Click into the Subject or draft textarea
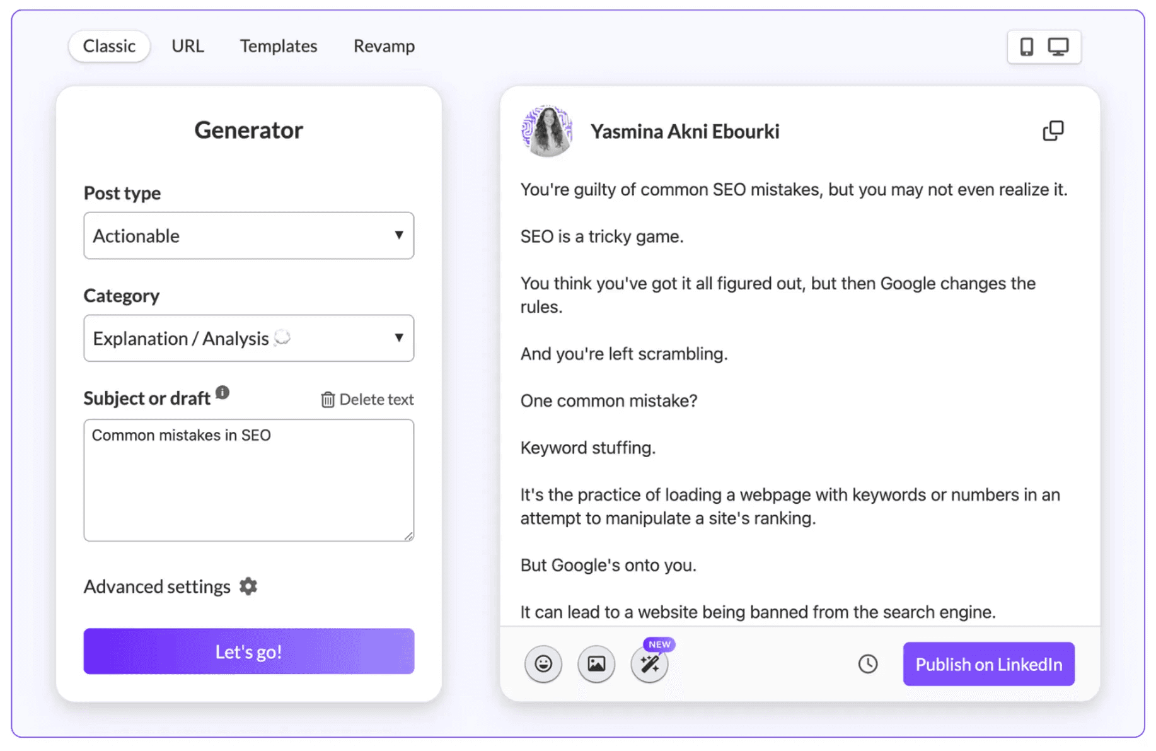 pyautogui.click(x=249, y=480)
